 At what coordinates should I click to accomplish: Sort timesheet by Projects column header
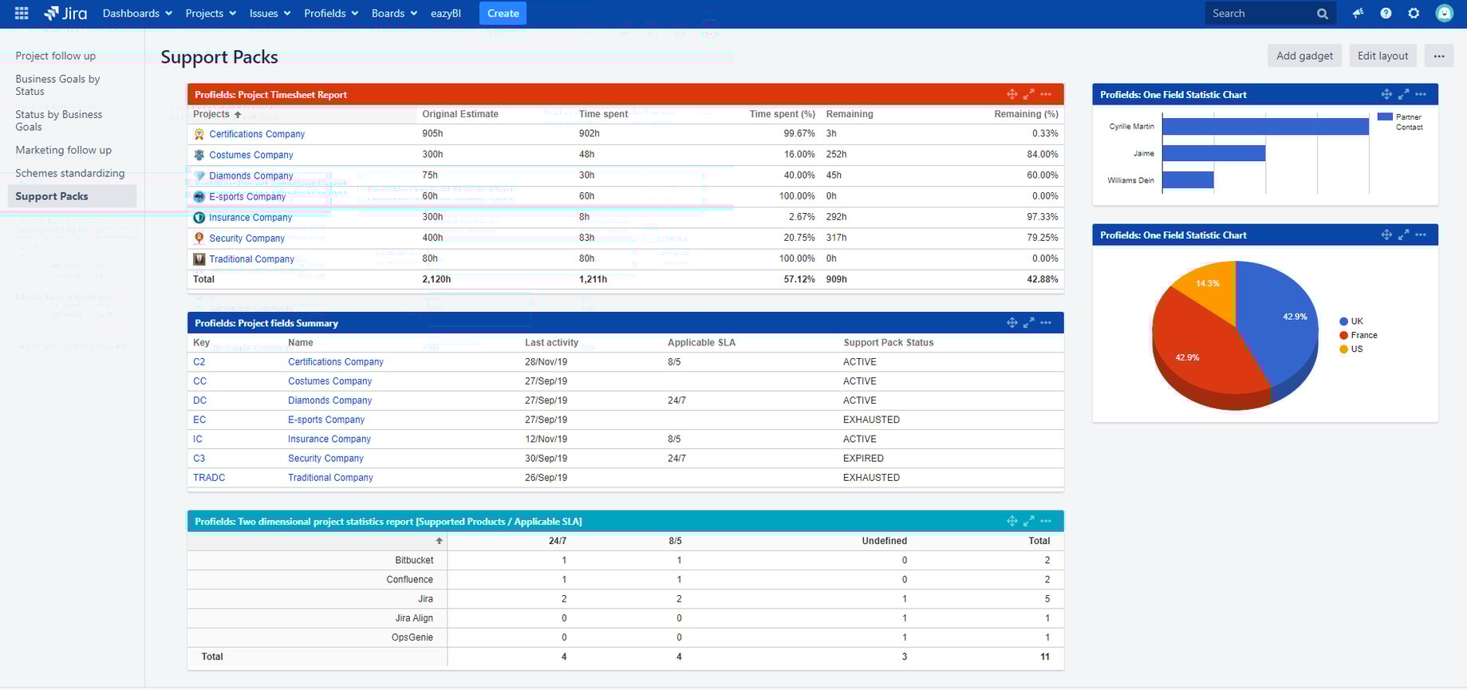tap(217, 114)
